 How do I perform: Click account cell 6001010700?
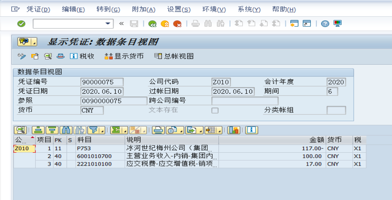pos(100,156)
